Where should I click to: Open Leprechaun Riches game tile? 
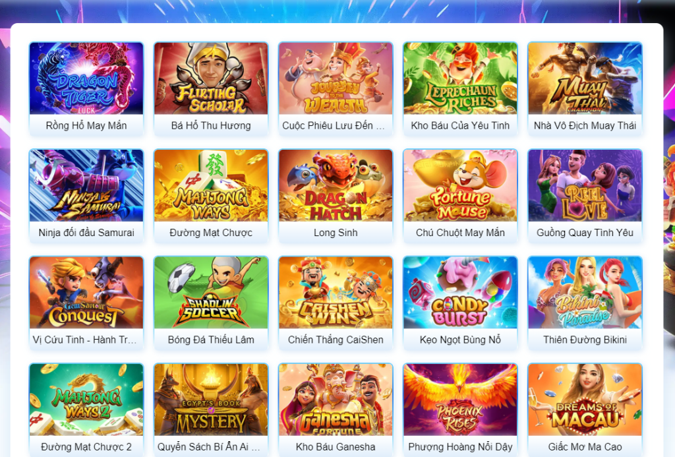460,78
